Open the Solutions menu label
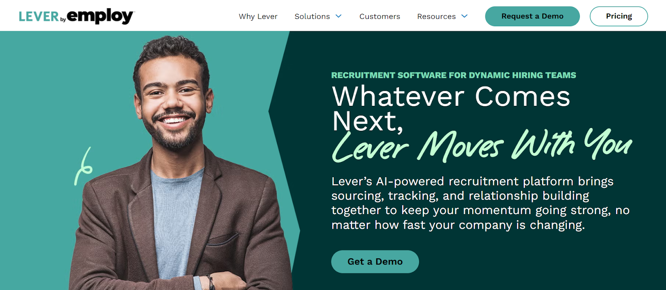This screenshot has height=290, width=666. pos(312,16)
